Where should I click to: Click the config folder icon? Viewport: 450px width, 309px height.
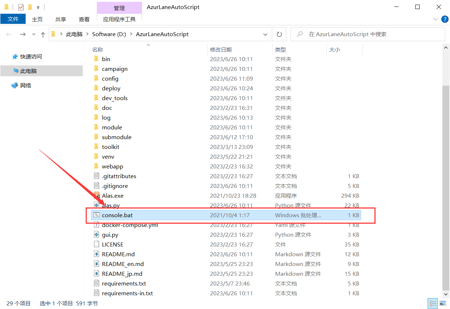click(96, 78)
